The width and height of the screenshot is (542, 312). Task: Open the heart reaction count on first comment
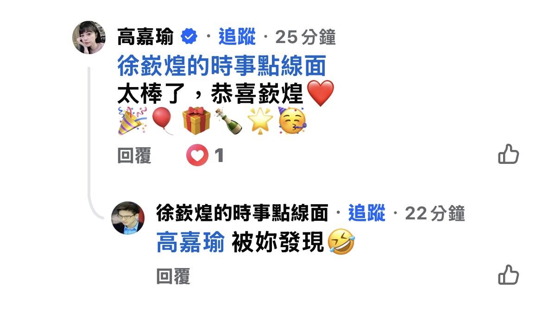tap(205, 155)
